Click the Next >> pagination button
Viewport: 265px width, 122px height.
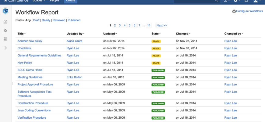point(161,25)
